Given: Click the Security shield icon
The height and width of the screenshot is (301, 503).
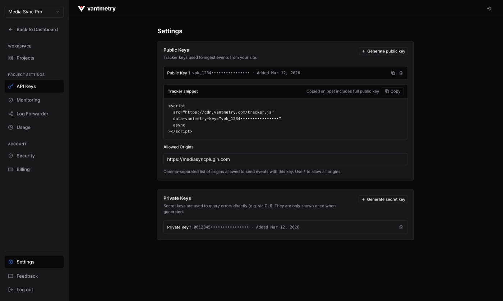Looking at the screenshot, I should (x=11, y=156).
